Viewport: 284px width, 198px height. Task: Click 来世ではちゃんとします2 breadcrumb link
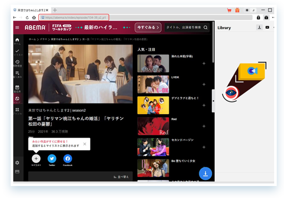pos(65,39)
